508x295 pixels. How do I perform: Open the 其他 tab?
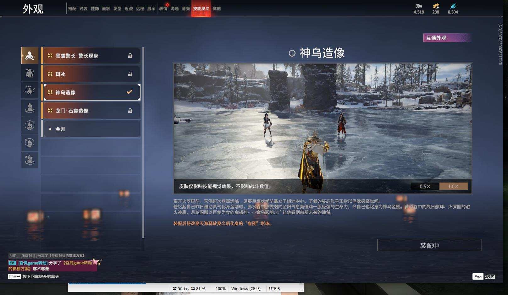coord(217,8)
